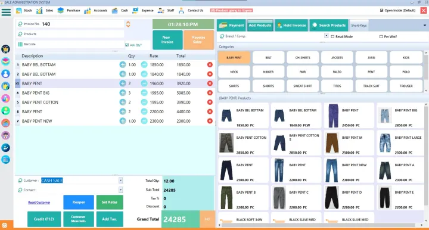Open the hamburger menu icon
Screen dimensions: 429x230
(6, 12)
